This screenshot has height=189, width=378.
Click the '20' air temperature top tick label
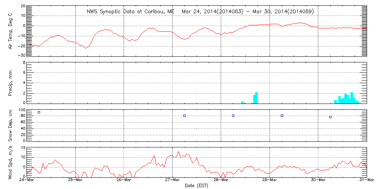point(23,6)
